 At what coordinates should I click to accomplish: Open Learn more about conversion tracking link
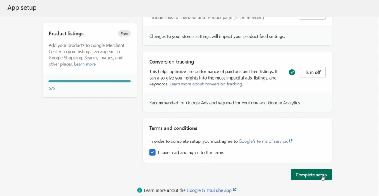click(x=206, y=84)
